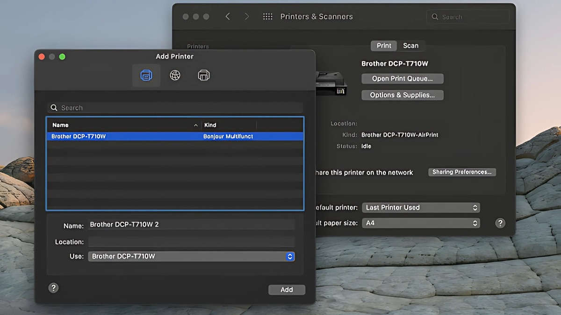
Task: Switch to the Scan tab
Action: pyautogui.click(x=411, y=46)
